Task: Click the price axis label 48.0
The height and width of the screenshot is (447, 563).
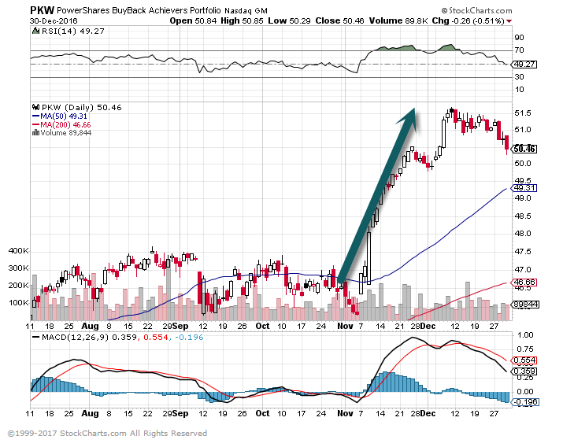Action: click(522, 234)
